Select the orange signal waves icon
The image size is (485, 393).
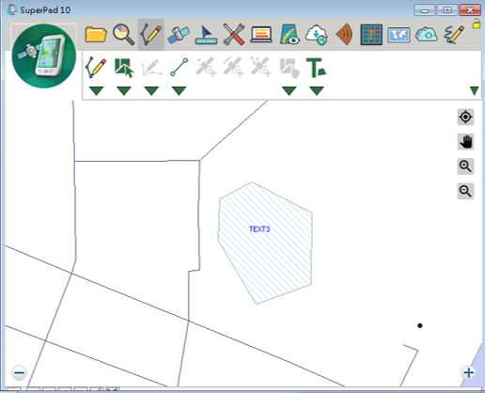tap(344, 35)
